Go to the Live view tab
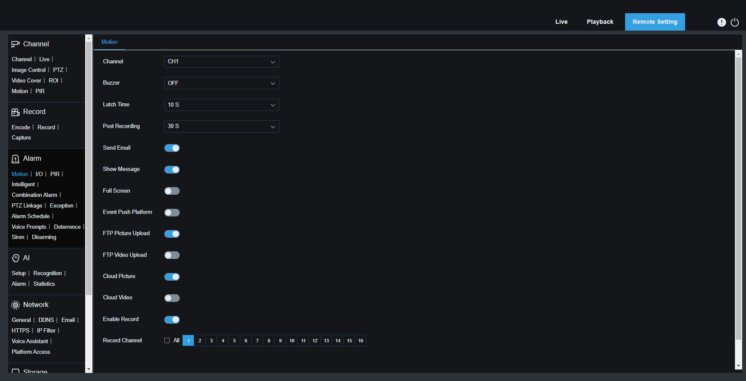The width and height of the screenshot is (746, 381). point(561,22)
